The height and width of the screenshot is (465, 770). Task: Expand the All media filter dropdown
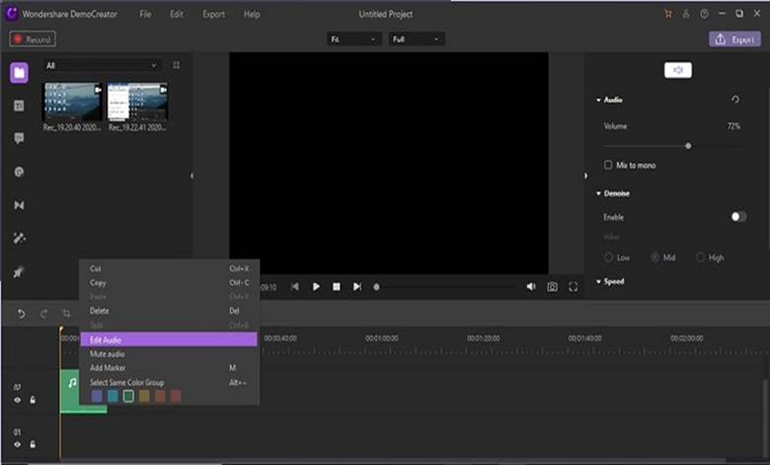(102, 65)
